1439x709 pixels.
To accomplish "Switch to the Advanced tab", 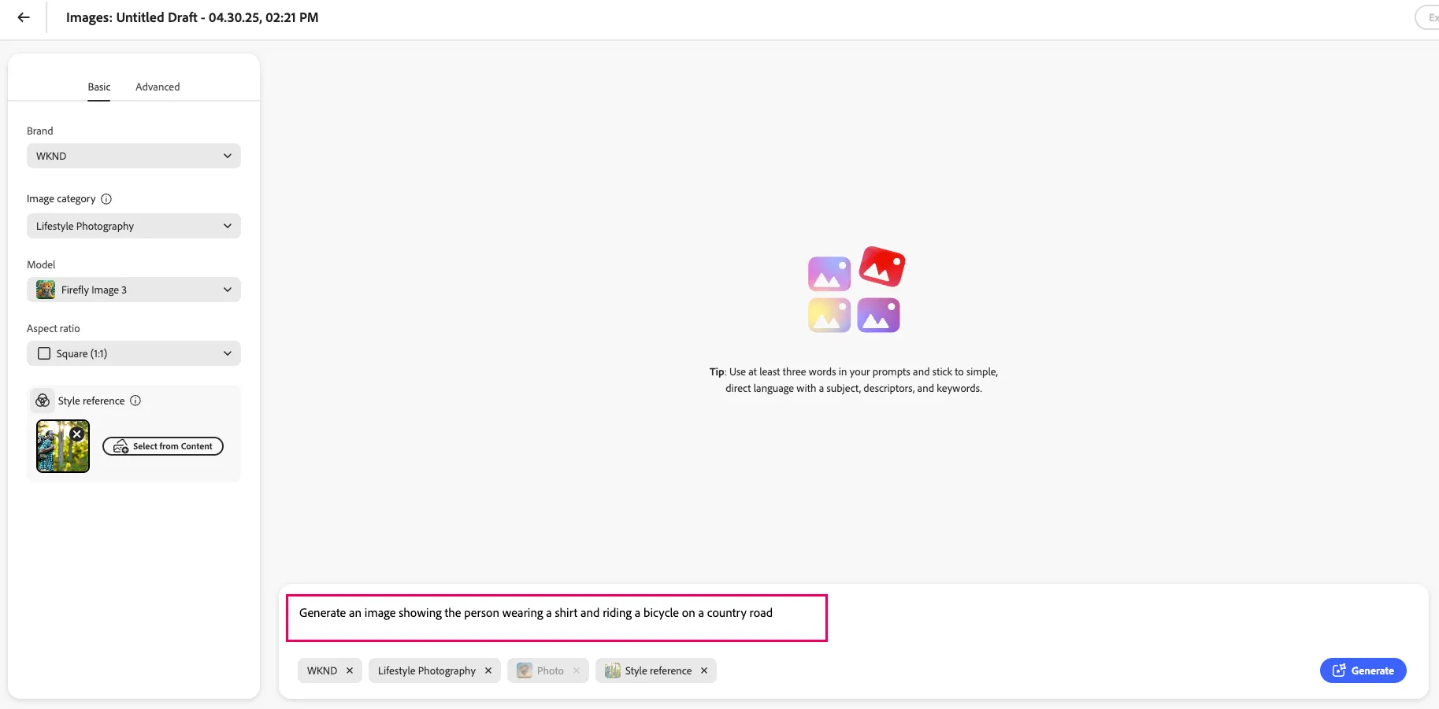I will tap(158, 87).
